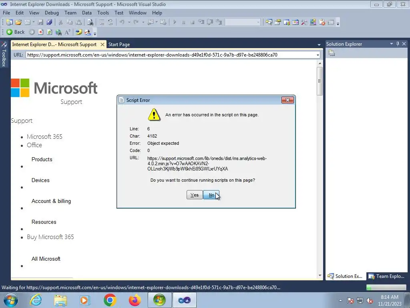Close the Script Error dialog with the red X

click(x=287, y=100)
